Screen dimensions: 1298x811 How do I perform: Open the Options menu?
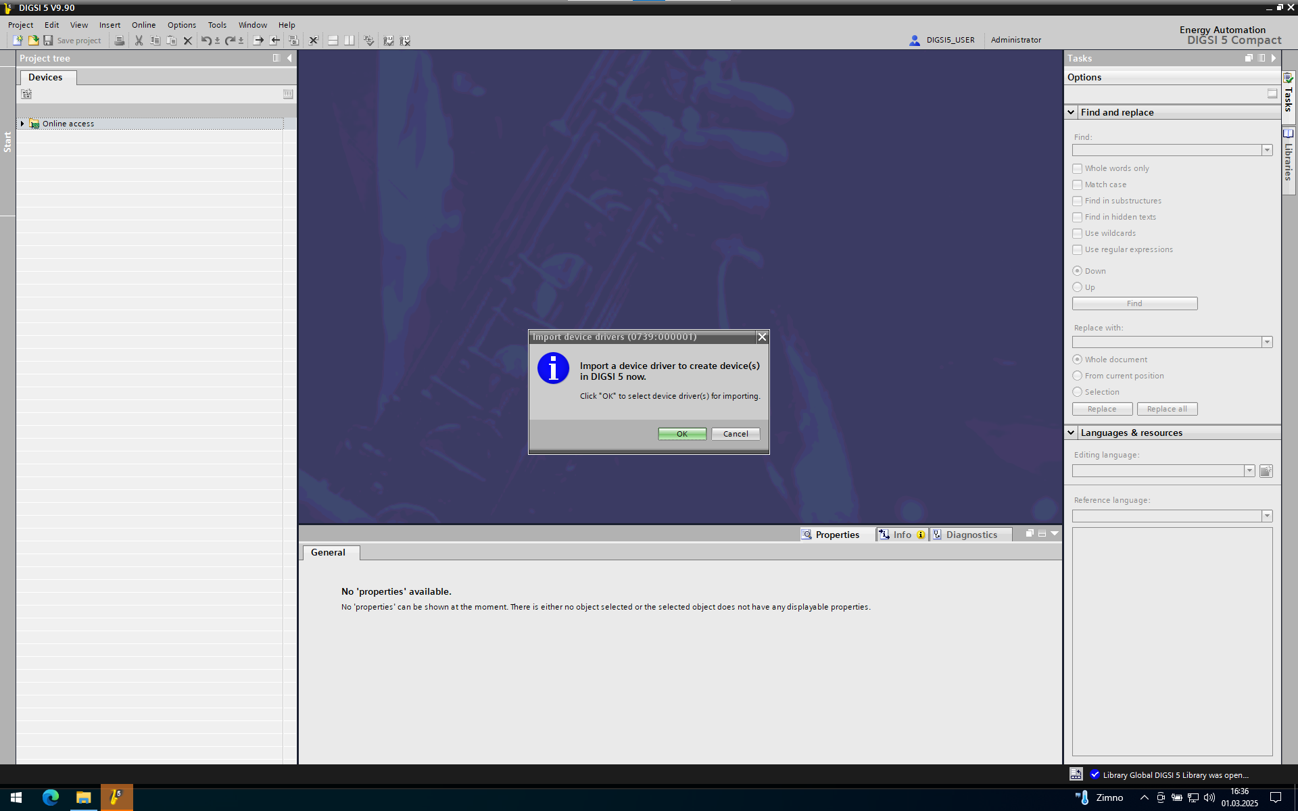(x=182, y=25)
